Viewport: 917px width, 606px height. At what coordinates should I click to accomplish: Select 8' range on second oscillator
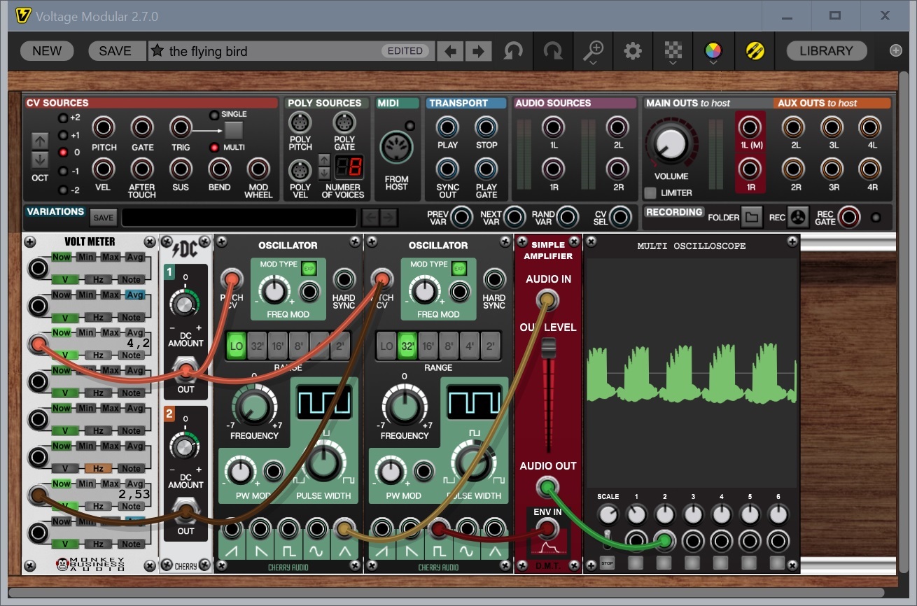[x=449, y=346]
